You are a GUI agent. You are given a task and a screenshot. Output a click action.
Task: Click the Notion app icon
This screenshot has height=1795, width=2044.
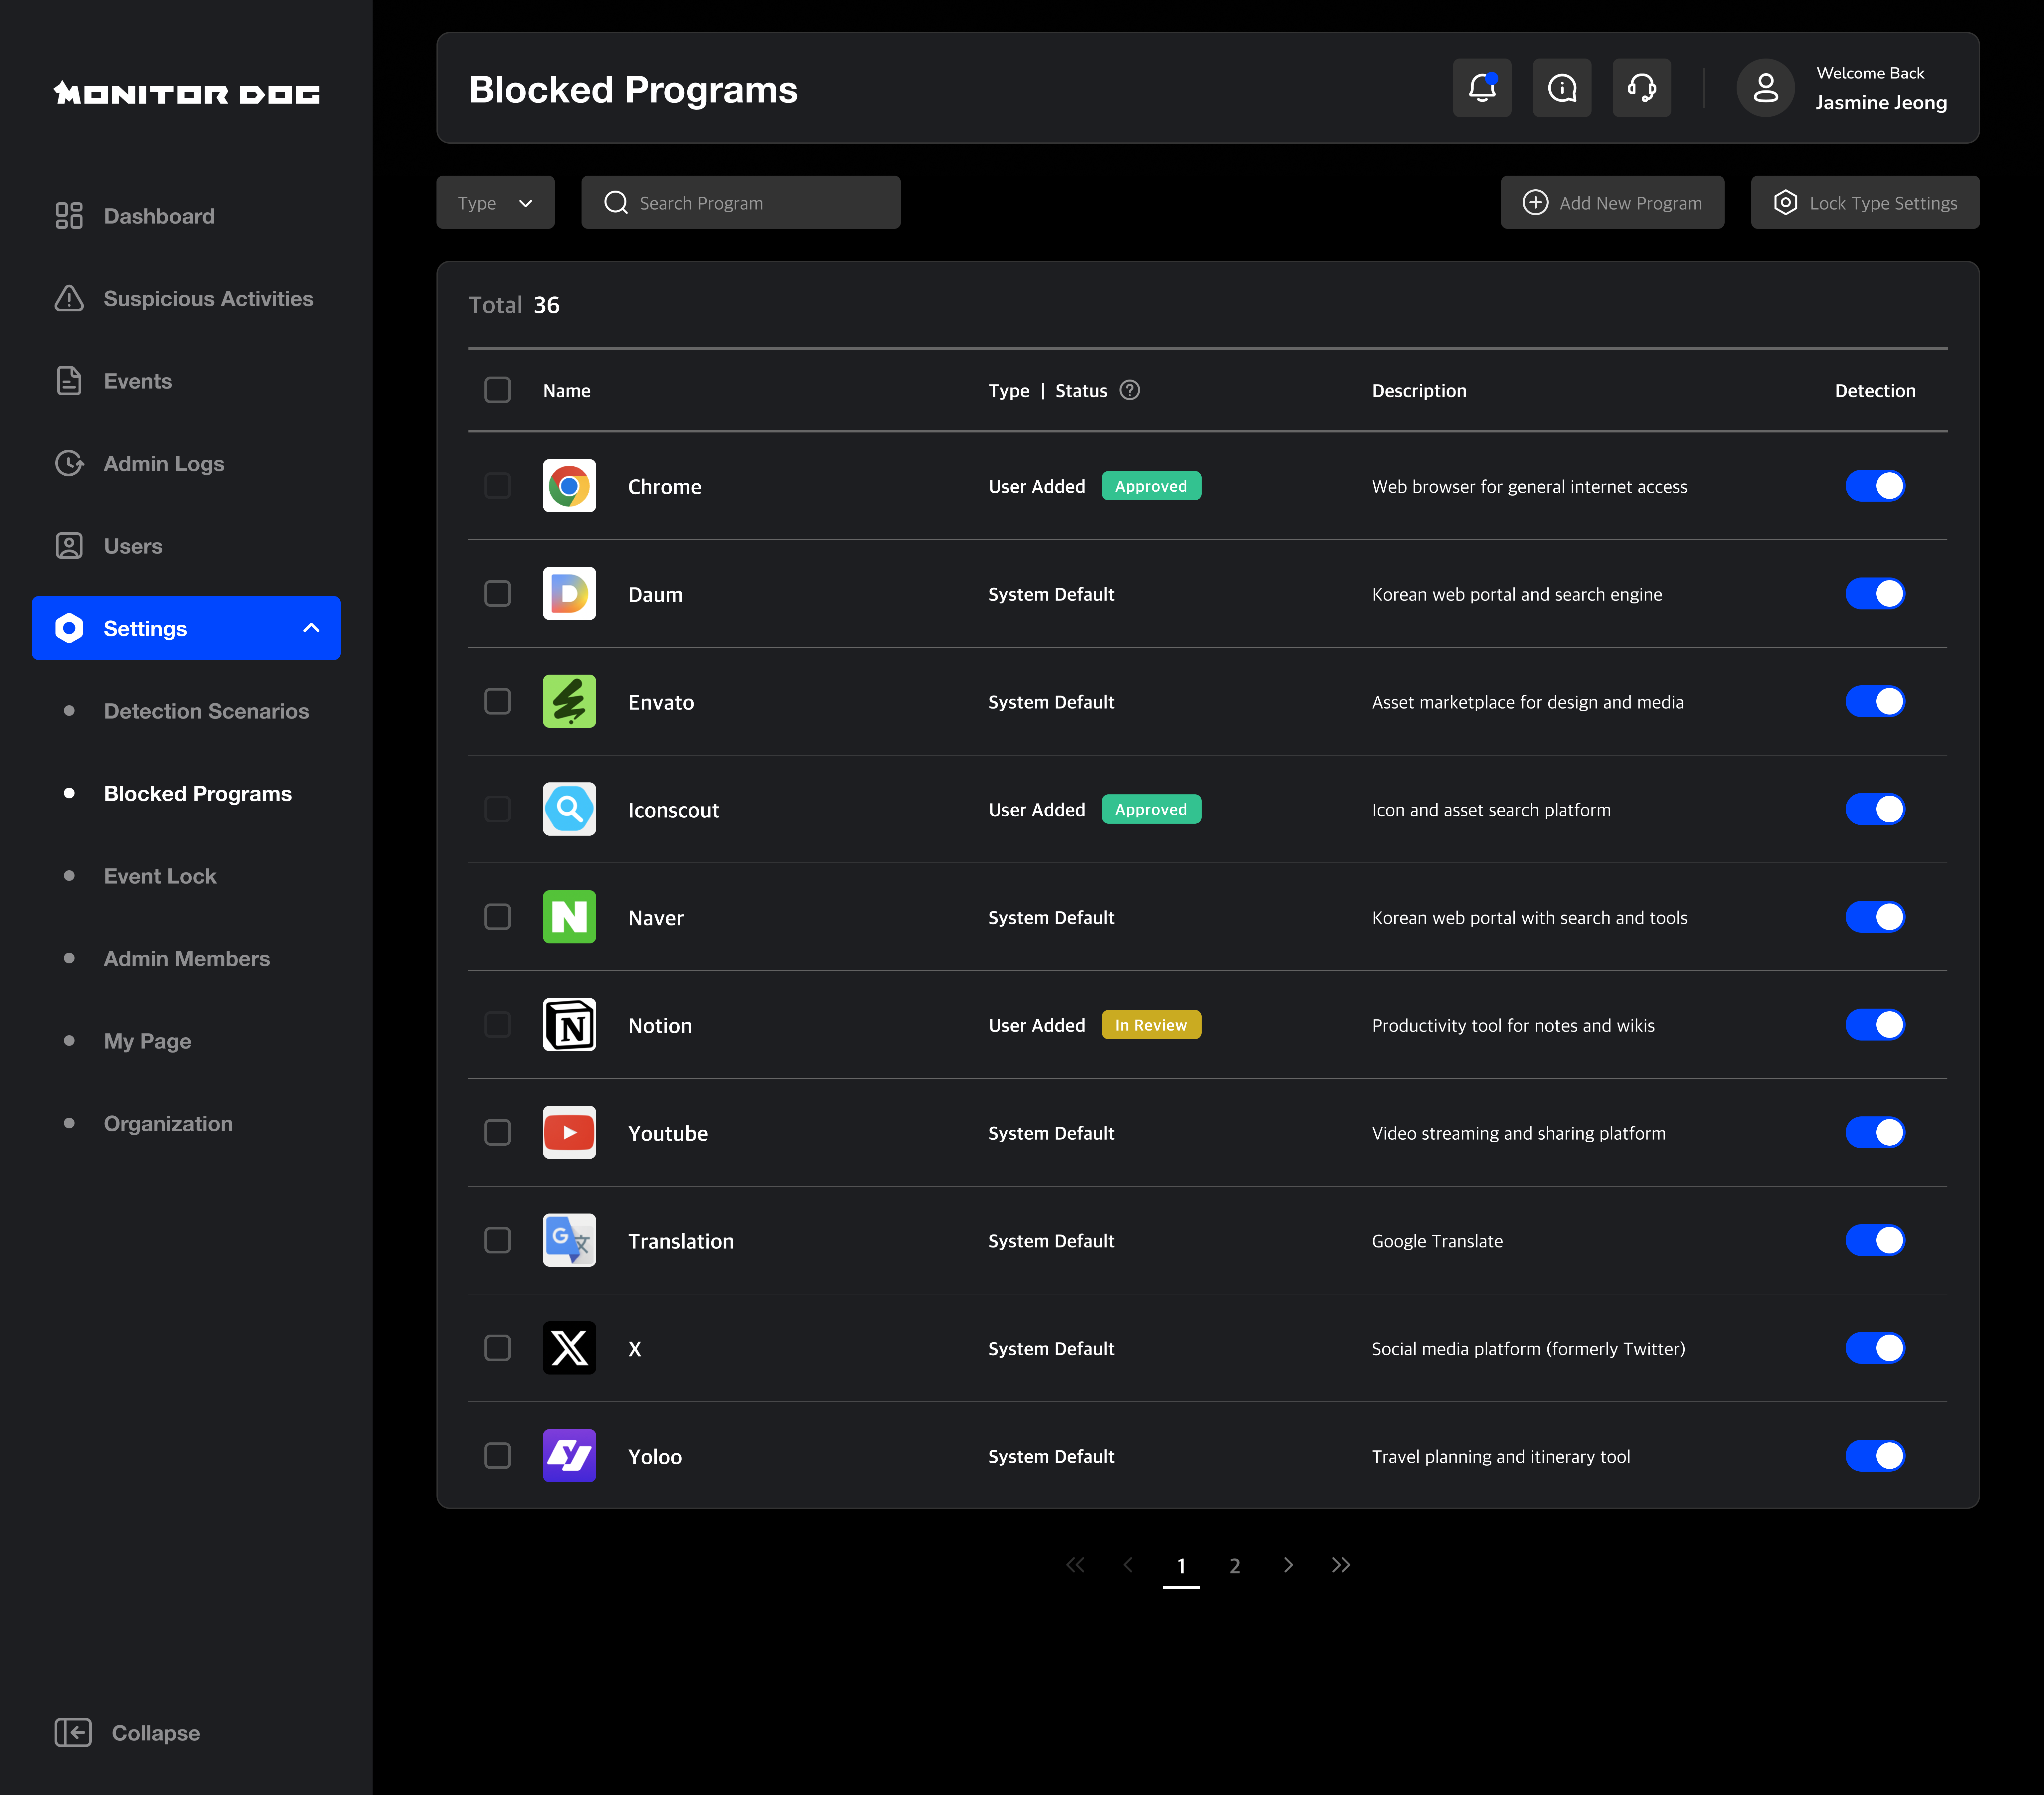pos(569,1025)
